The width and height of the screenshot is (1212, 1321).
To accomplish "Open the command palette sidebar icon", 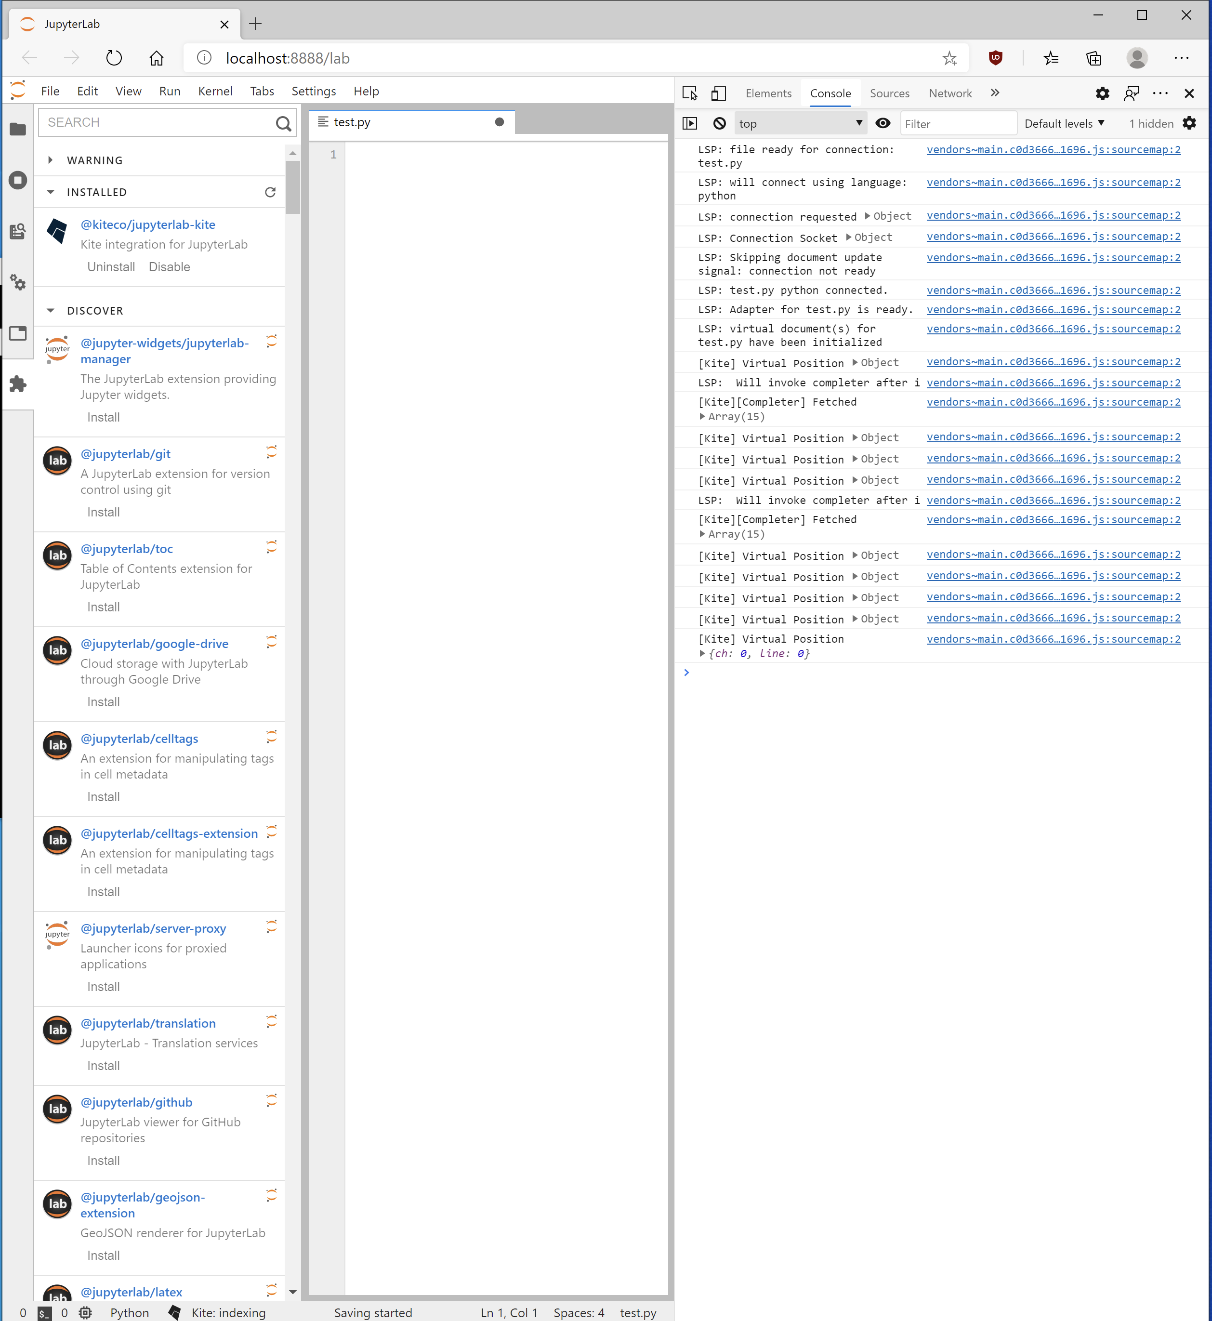I will point(18,231).
